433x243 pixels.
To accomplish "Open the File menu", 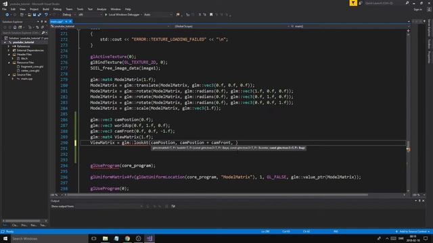I will click(x=4, y=9).
